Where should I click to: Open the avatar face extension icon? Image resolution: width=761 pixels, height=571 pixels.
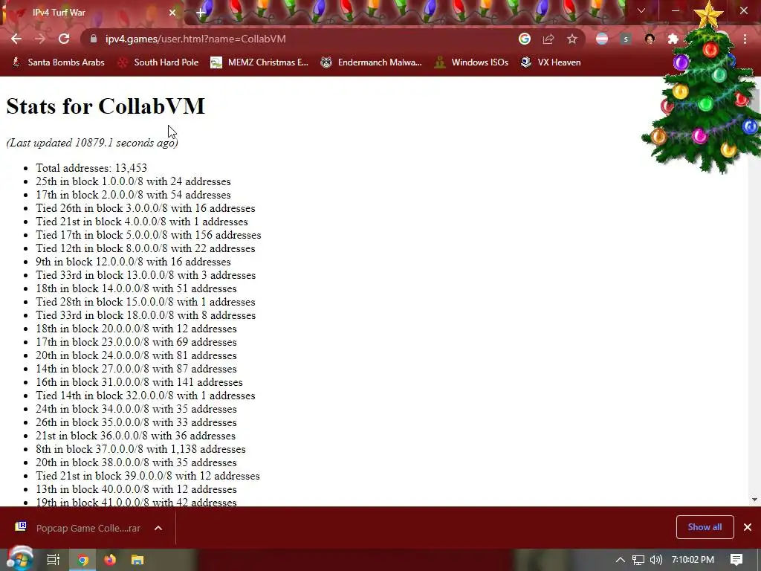click(x=650, y=39)
